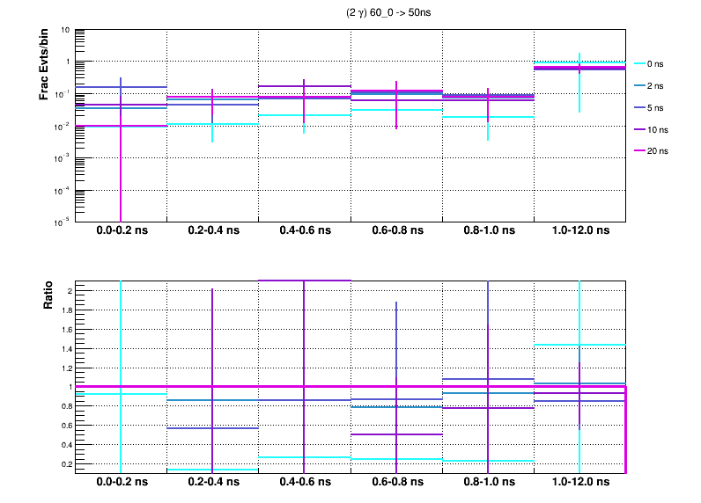The height and width of the screenshot is (503, 701).
Task: Select the "Frac Evts/bin" y-axis title
Action: pyautogui.click(x=44, y=65)
